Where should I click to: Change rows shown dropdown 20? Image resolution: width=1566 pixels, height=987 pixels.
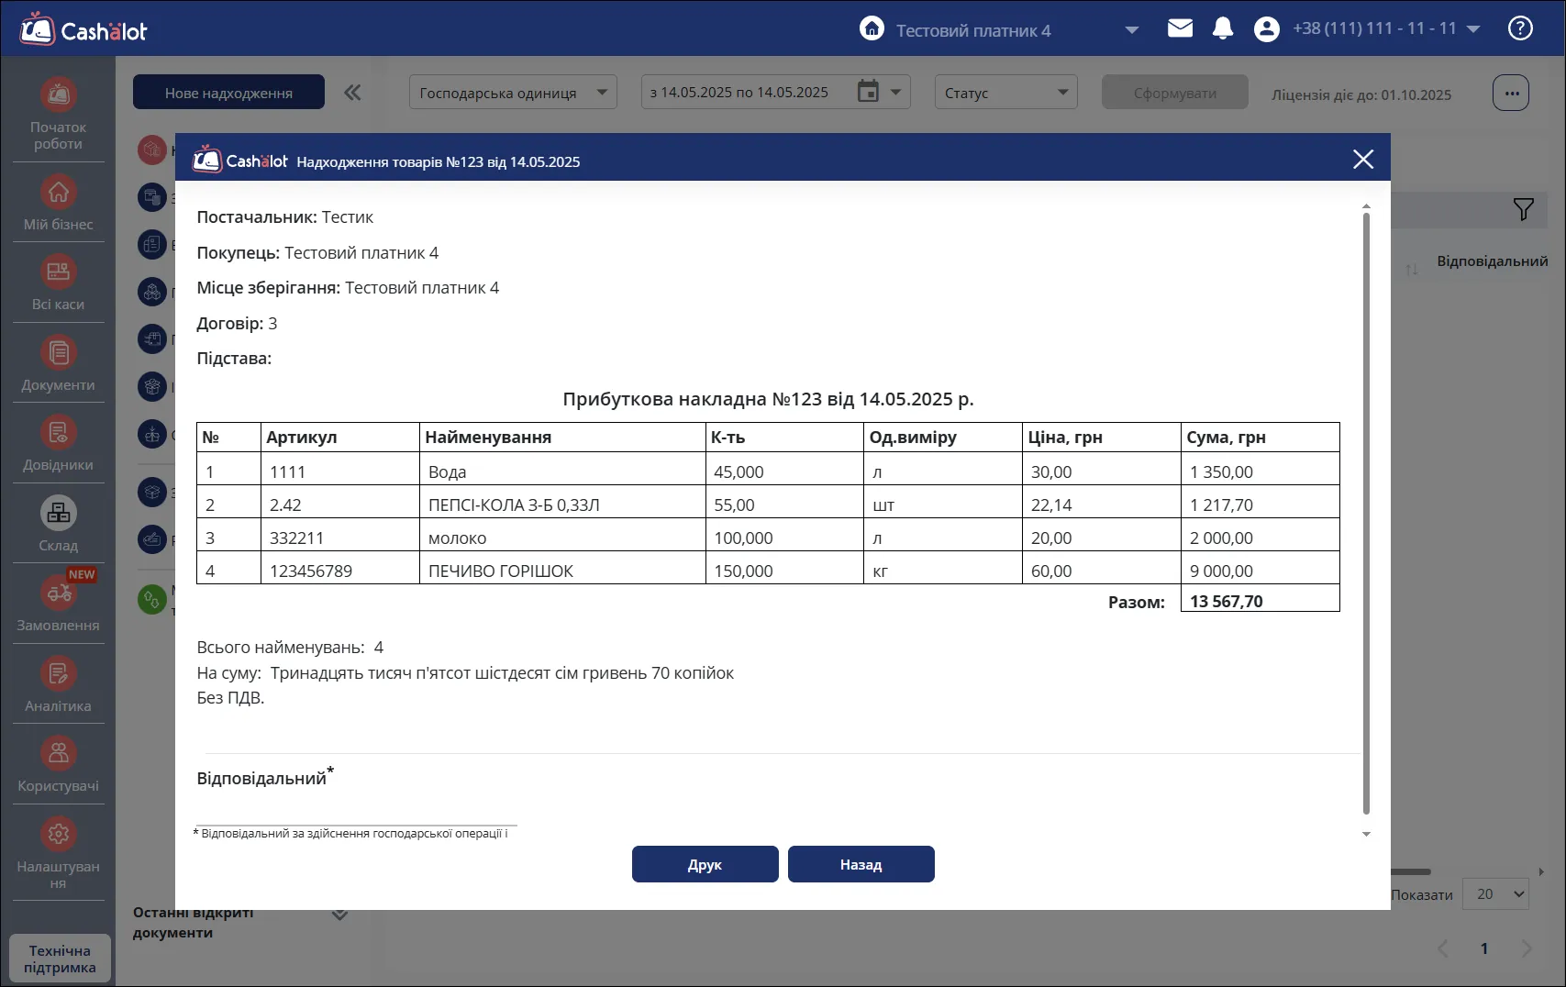[1495, 894]
